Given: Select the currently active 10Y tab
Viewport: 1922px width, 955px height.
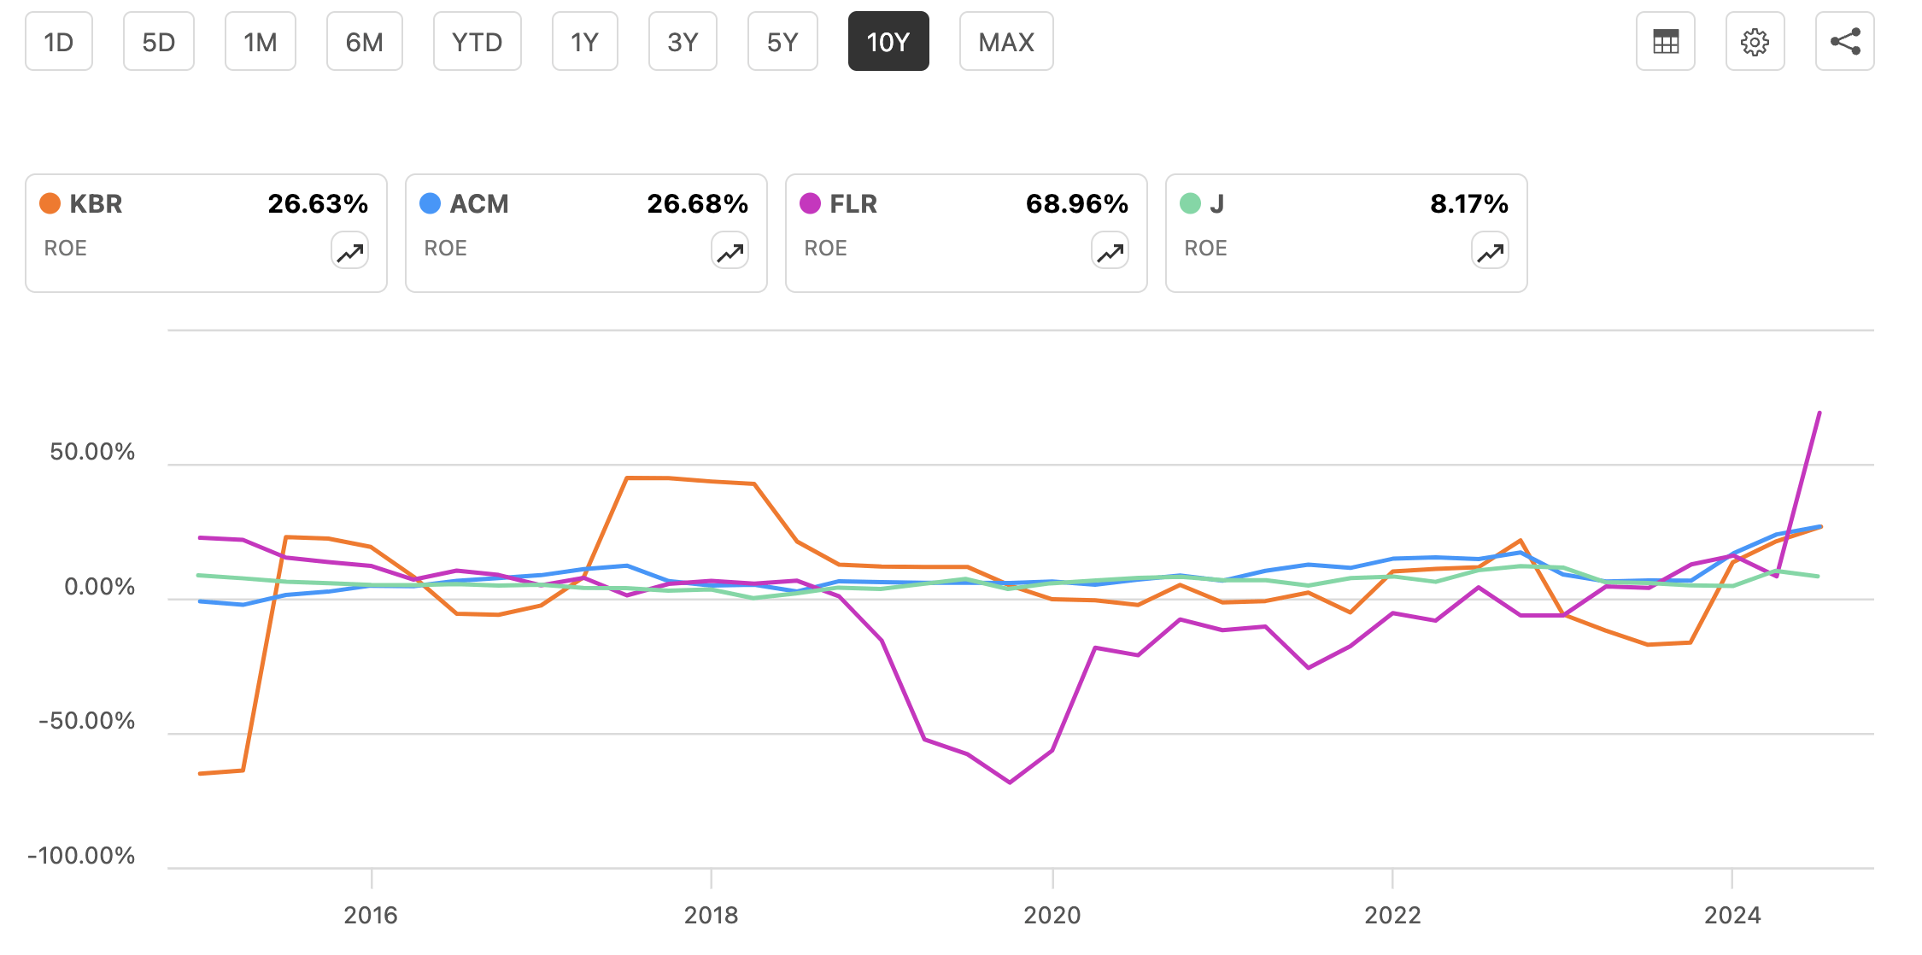Looking at the screenshot, I should click(x=888, y=41).
